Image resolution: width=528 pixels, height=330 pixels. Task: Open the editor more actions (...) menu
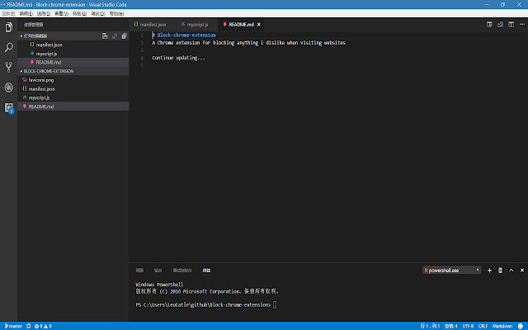click(522, 25)
